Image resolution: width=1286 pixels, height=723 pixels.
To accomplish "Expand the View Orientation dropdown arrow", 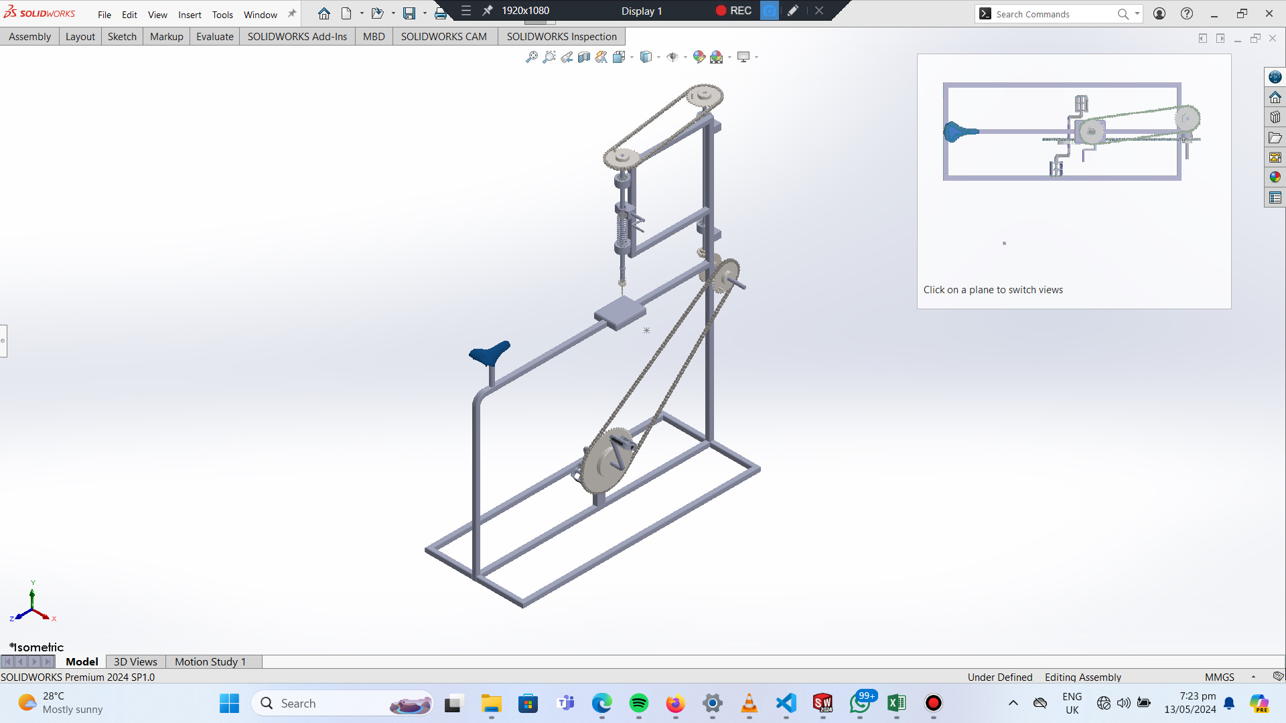I will (632, 58).
